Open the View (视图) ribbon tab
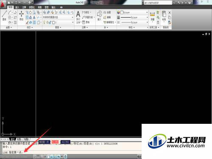Screen dimensions: 212x159 [x=40, y=7]
